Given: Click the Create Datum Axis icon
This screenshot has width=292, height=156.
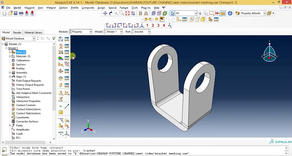Looking at the screenshot, I should tap(67, 106).
